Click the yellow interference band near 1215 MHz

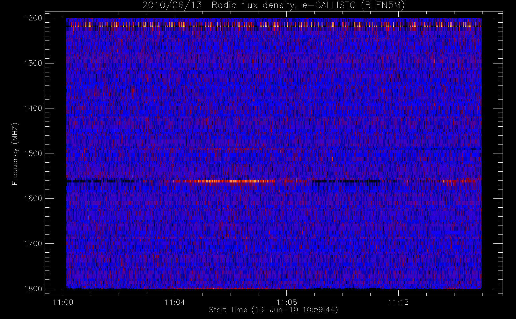pyautogui.click(x=274, y=24)
